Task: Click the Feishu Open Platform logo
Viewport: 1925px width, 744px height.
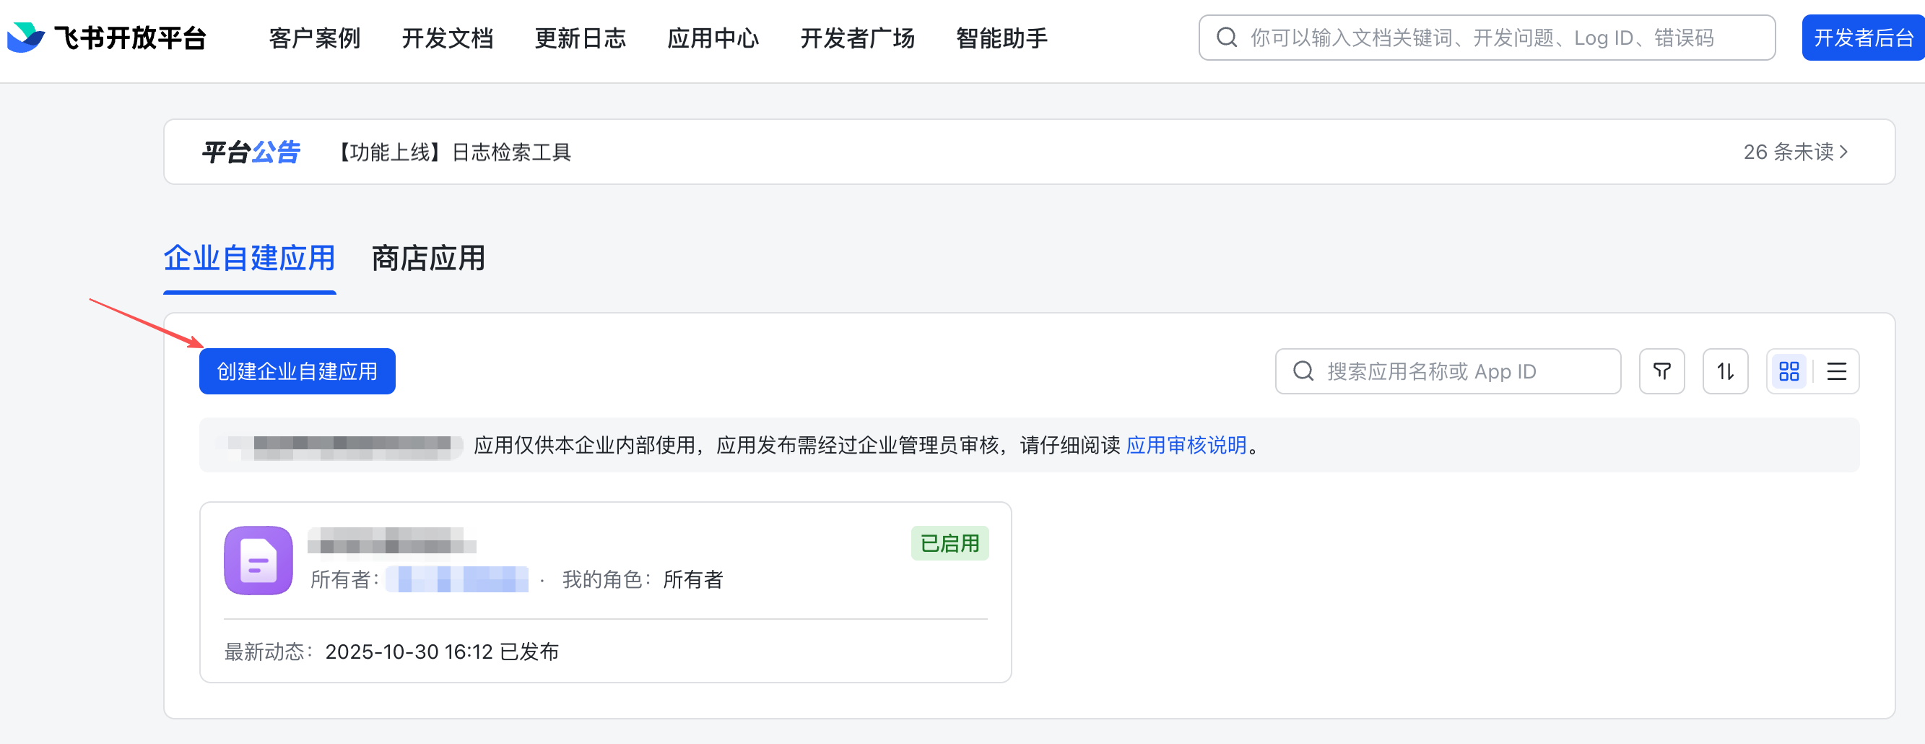Action: 106,38
